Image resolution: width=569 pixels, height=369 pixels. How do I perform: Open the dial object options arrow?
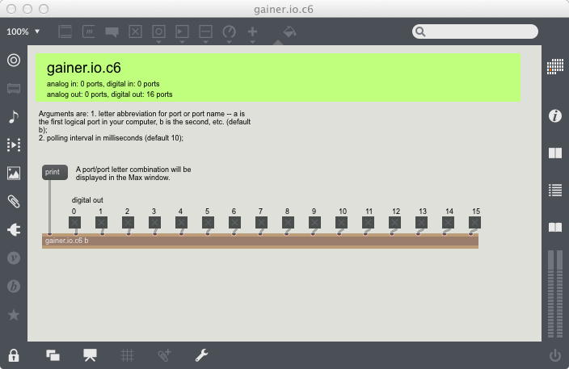[230, 42]
